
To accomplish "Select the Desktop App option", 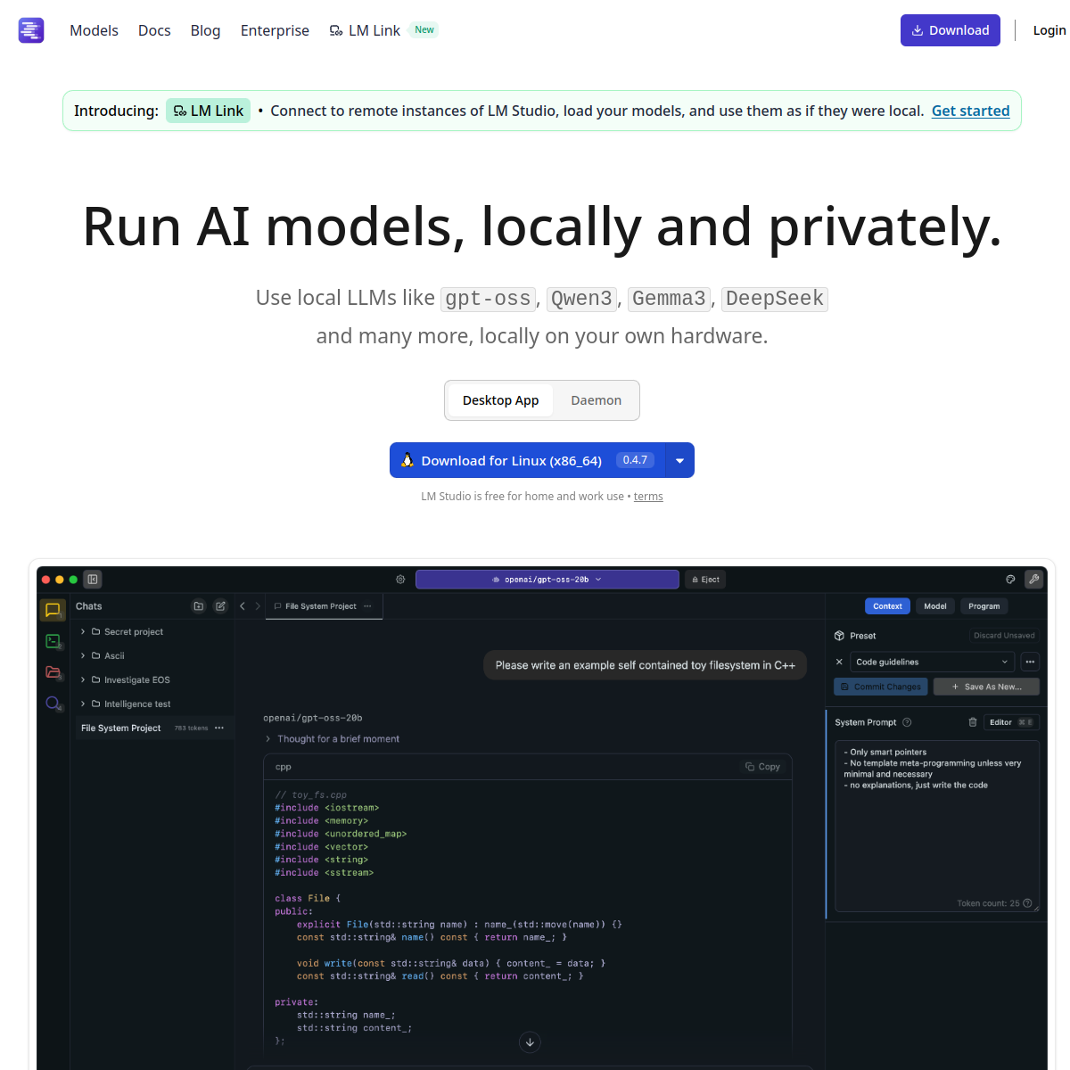I will pos(500,400).
